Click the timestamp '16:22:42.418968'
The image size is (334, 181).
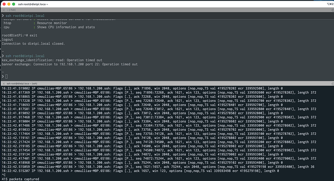pyautogui.click(x=16, y=163)
